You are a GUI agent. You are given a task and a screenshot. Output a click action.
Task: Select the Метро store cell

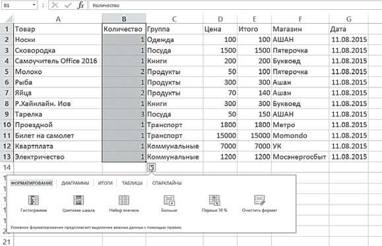pos(300,125)
